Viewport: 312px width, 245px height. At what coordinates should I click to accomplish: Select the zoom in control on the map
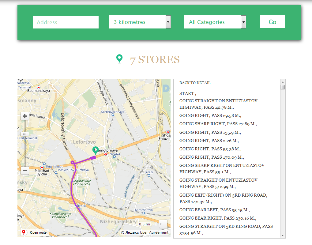point(24,116)
